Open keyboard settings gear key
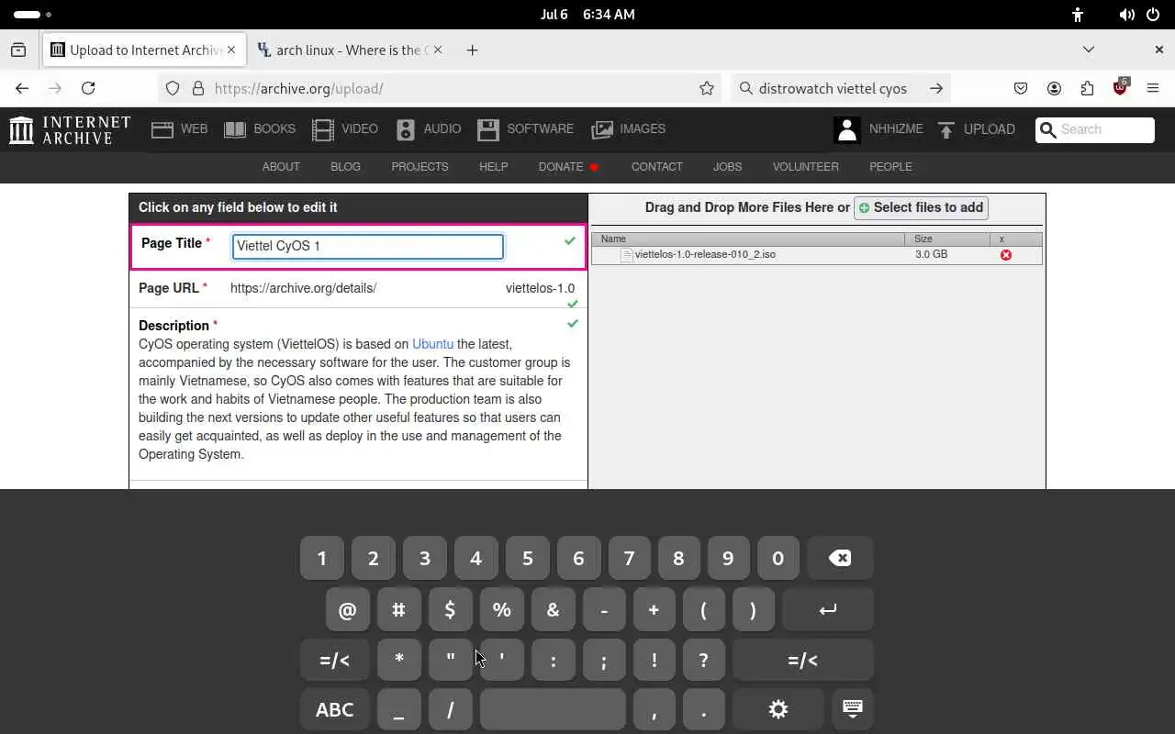 coord(778,709)
